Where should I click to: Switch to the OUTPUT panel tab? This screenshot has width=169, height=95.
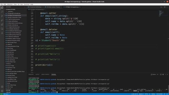37,74
